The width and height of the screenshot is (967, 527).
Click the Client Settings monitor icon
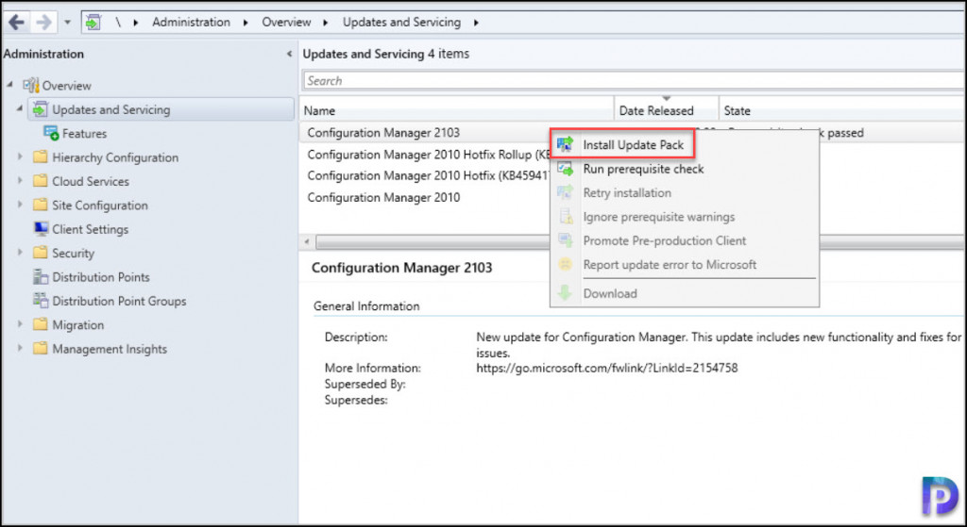pyautogui.click(x=41, y=229)
